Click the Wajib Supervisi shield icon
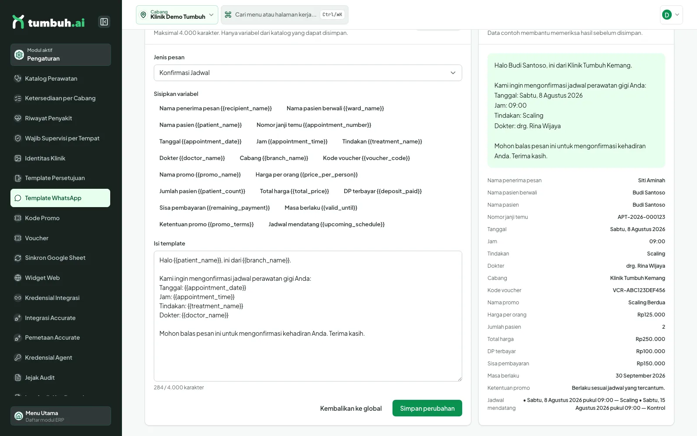The width and height of the screenshot is (697, 436). pyautogui.click(x=18, y=138)
